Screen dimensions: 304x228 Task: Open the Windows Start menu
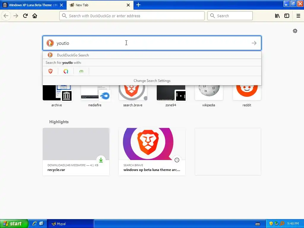coord(14,224)
